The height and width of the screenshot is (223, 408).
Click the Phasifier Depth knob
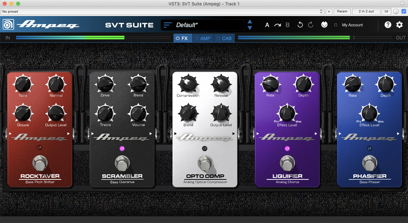pos(386,84)
